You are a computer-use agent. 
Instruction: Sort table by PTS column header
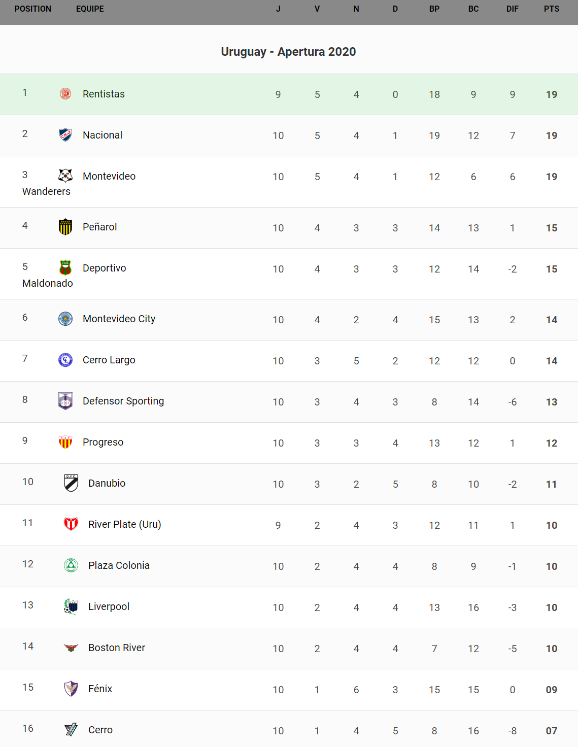pos(552,9)
